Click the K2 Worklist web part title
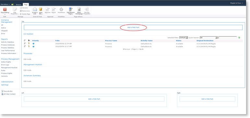The image size is (250, 118). click(28, 34)
